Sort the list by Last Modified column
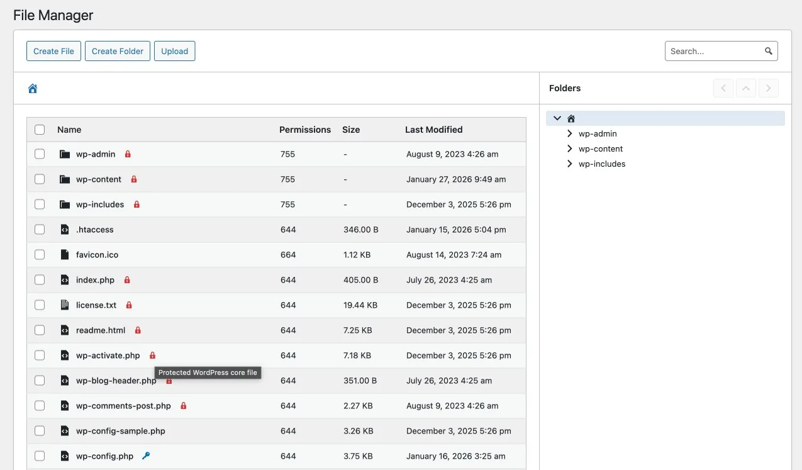 point(433,130)
